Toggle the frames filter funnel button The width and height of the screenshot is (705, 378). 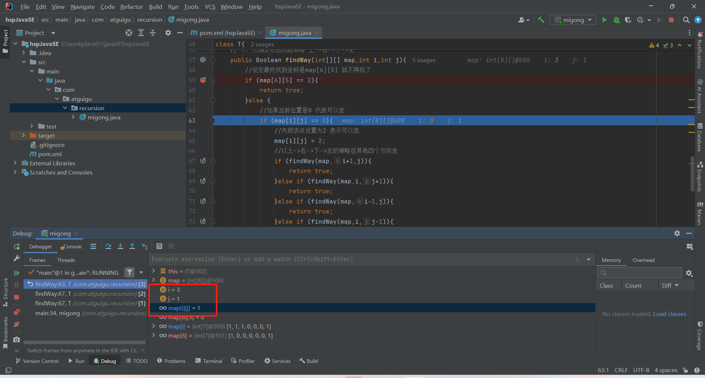[129, 273]
